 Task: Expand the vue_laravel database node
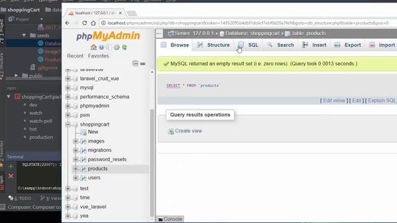(68, 207)
